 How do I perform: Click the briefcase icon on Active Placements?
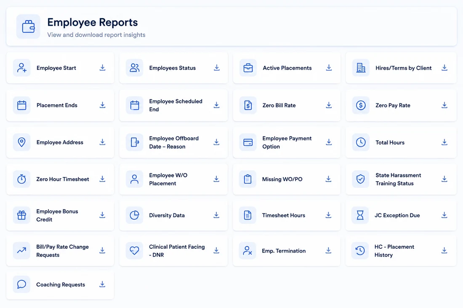[248, 68]
